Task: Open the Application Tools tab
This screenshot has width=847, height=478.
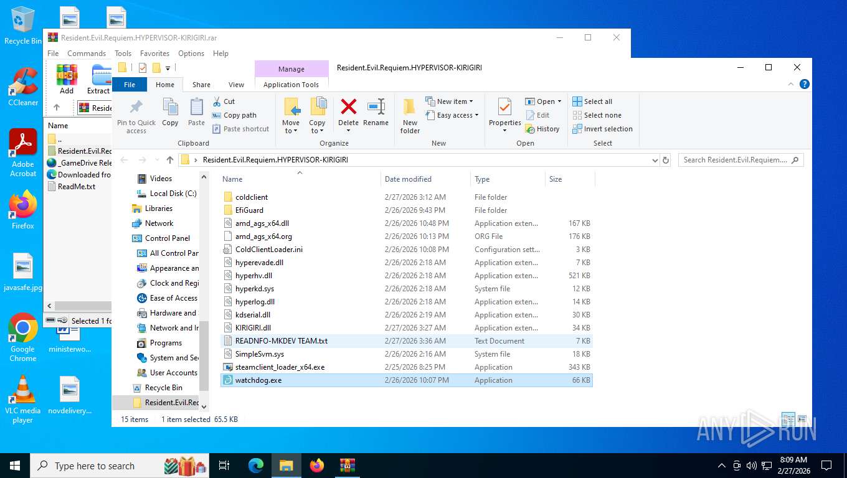Action: tap(291, 85)
